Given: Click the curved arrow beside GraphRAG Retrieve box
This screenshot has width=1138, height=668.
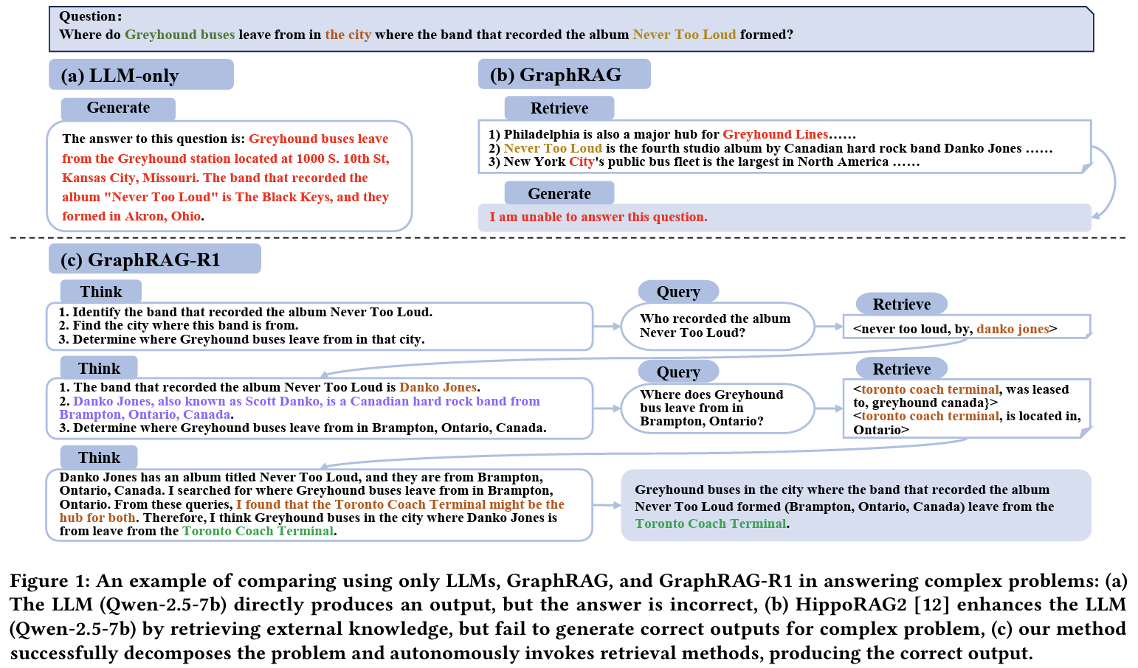Looking at the screenshot, I should coord(1111,181).
